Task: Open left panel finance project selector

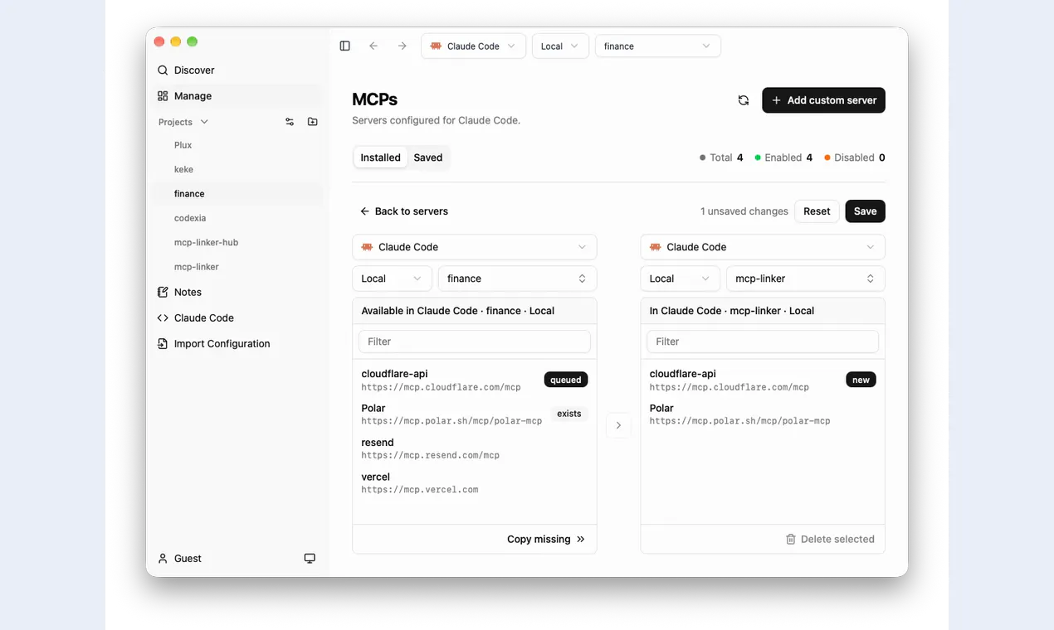Action: tap(517, 279)
